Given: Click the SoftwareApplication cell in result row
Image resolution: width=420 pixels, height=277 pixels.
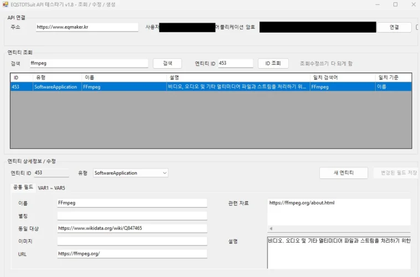Looking at the screenshot, I should pyautogui.click(x=58, y=86).
